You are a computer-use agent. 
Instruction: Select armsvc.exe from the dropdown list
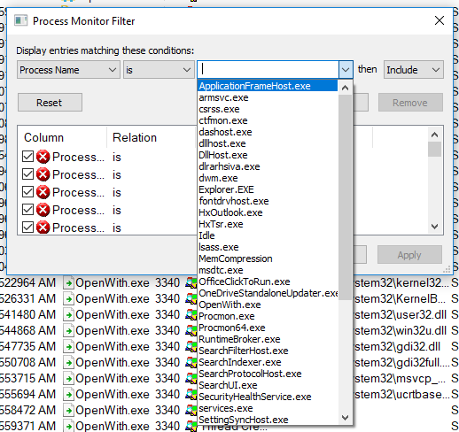pyautogui.click(x=268, y=97)
